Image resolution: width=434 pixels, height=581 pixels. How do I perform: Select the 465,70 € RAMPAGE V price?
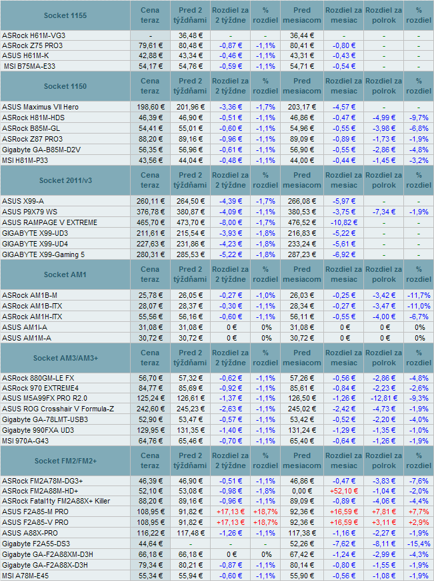[150, 222]
